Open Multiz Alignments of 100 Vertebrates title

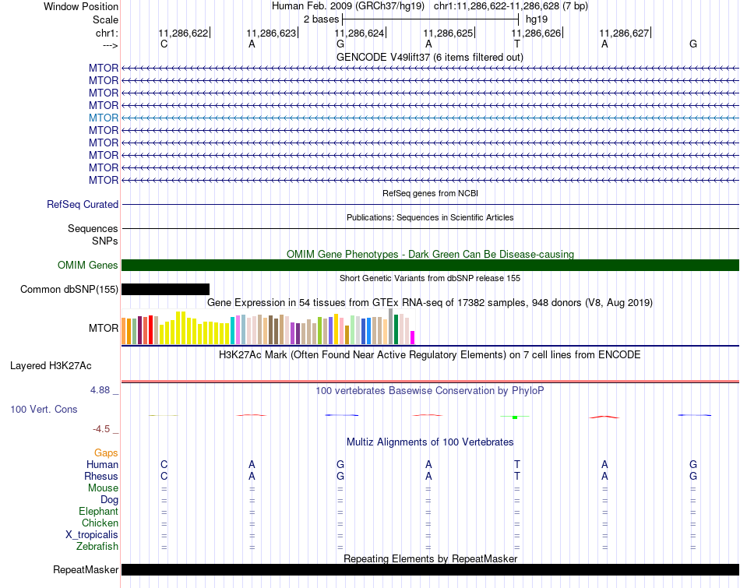coord(430,442)
